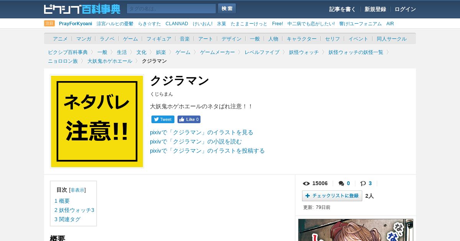Select the 音楽 category tab

point(185,39)
